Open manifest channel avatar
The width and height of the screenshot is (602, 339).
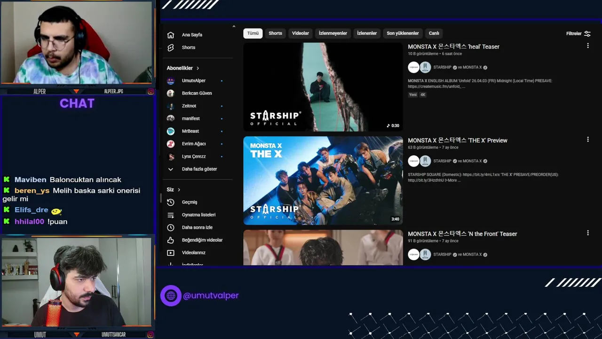click(171, 119)
